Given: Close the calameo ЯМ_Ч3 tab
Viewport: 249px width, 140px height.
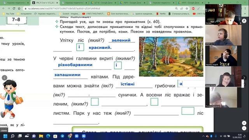Looking at the screenshot, I should [57, 3].
